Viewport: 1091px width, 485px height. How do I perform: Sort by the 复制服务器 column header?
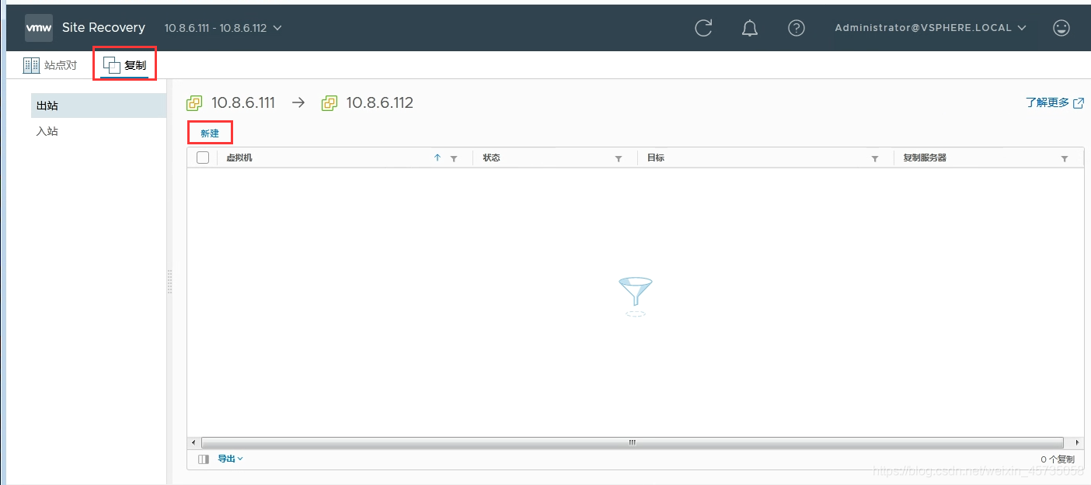pos(925,158)
